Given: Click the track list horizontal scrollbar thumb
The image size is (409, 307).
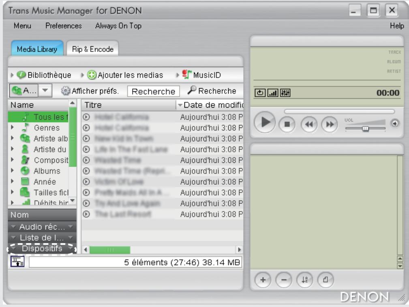Looking at the screenshot, I should tap(110, 250).
